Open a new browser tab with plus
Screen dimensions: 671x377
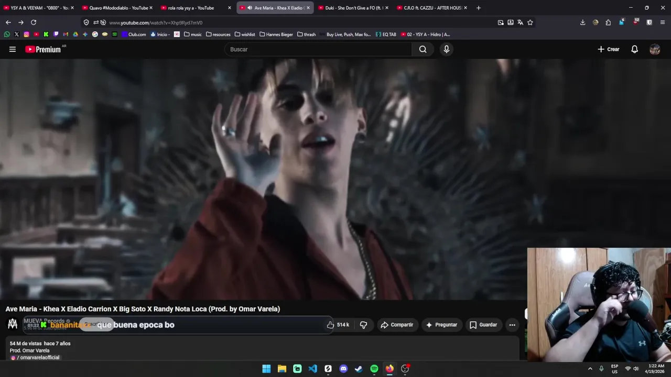click(x=478, y=8)
